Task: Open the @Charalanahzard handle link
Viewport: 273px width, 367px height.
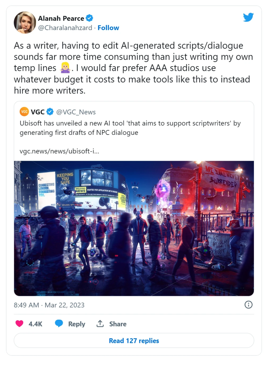Action: [65, 28]
